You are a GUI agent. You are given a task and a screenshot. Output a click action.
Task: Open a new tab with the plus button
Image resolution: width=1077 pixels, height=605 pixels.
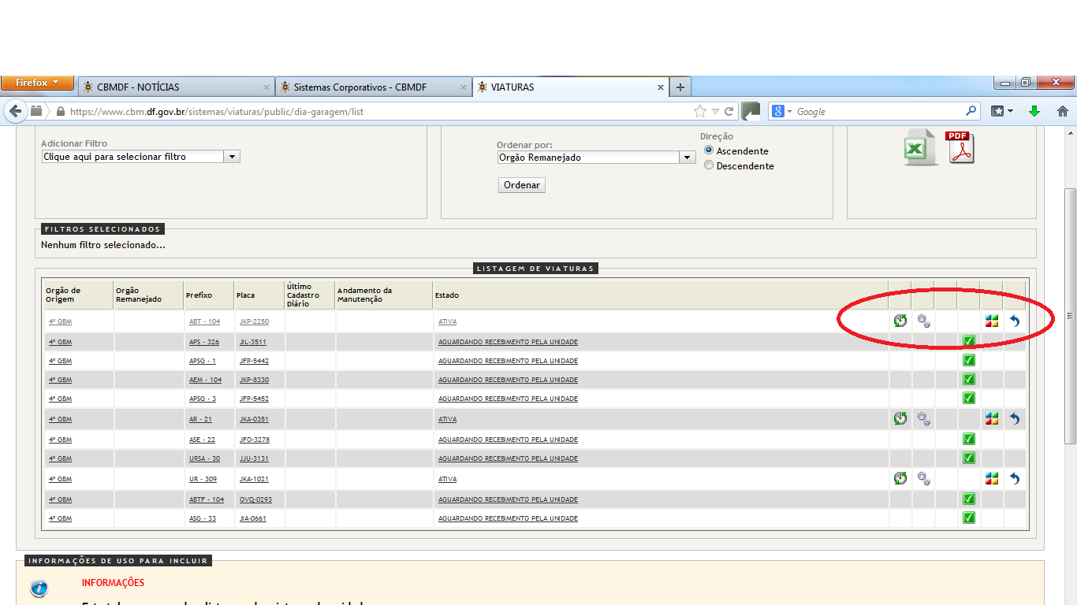[x=680, y=87]
